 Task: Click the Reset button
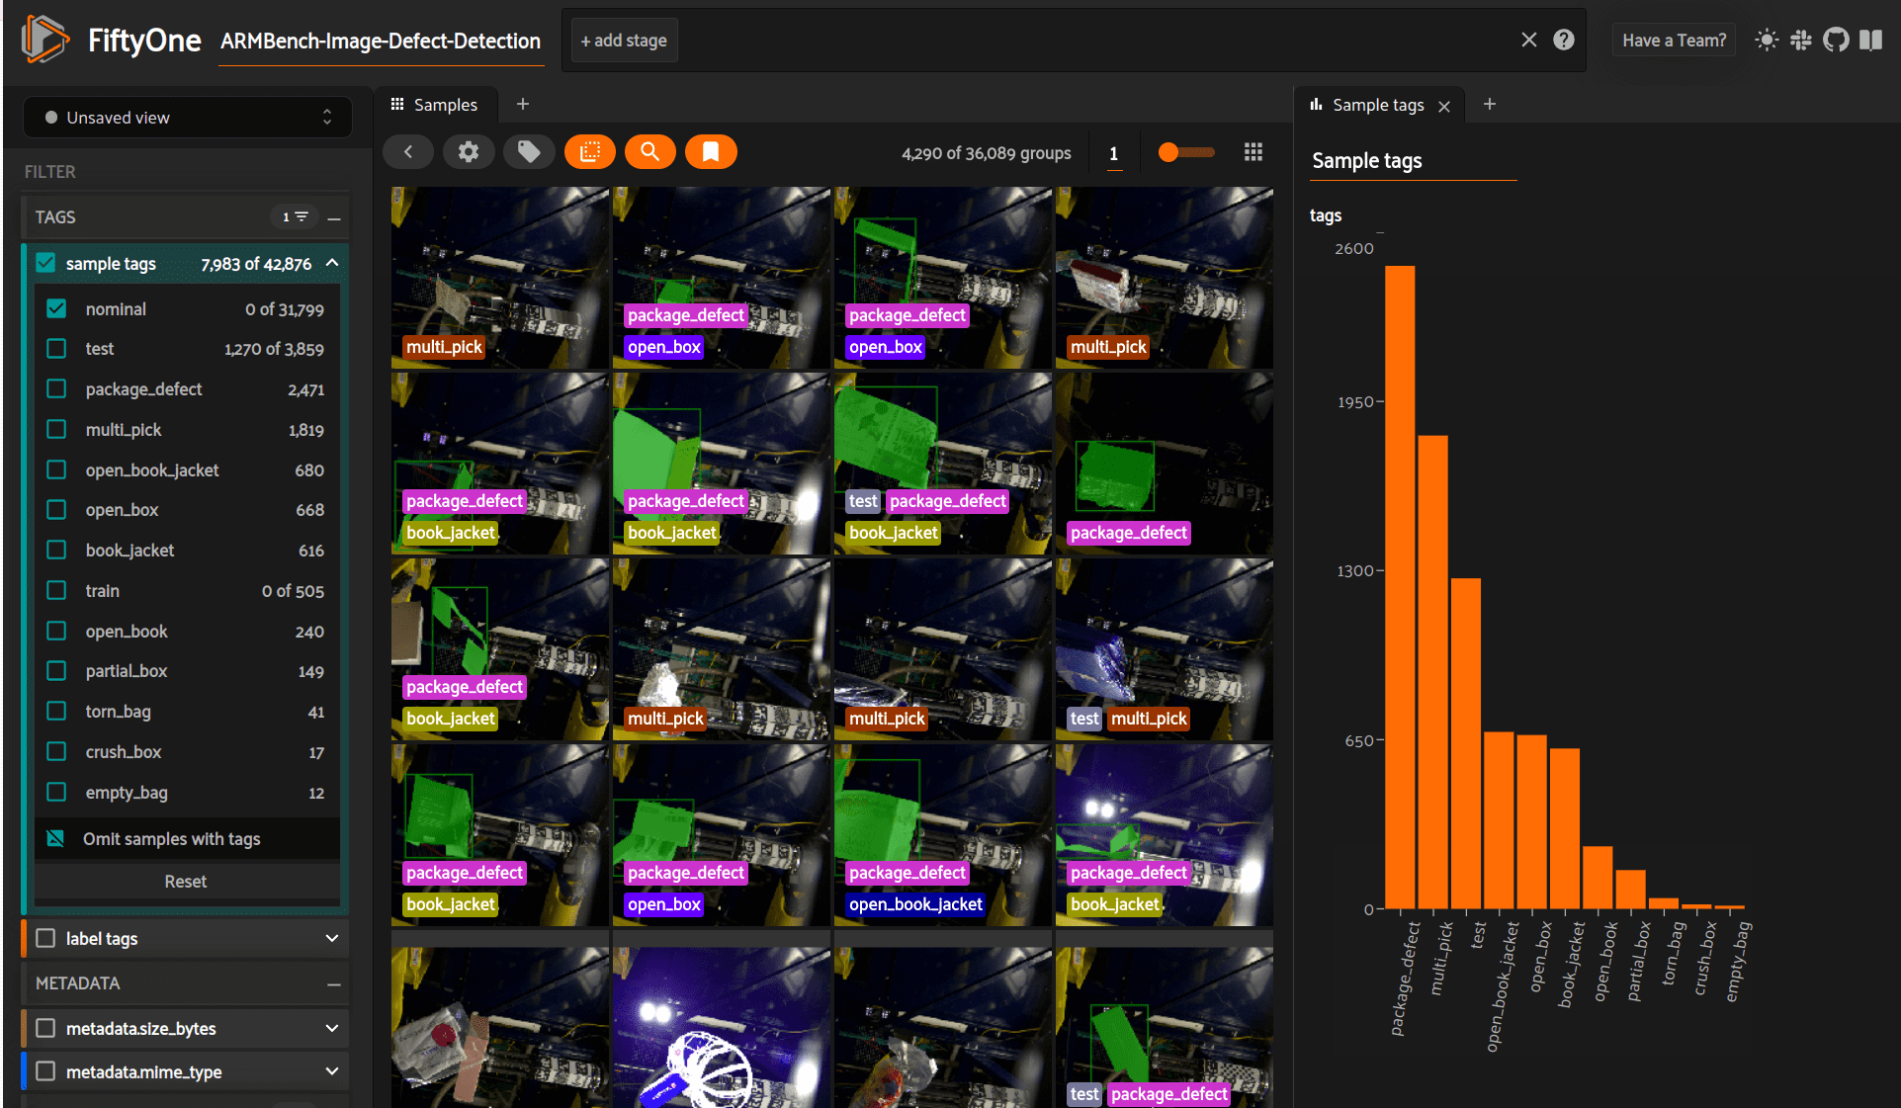coord(186,881)
